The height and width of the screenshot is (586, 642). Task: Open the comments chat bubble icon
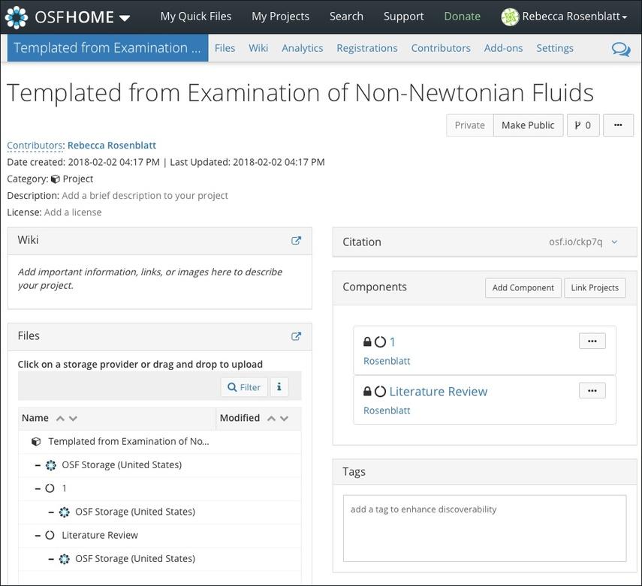(621, 49)
